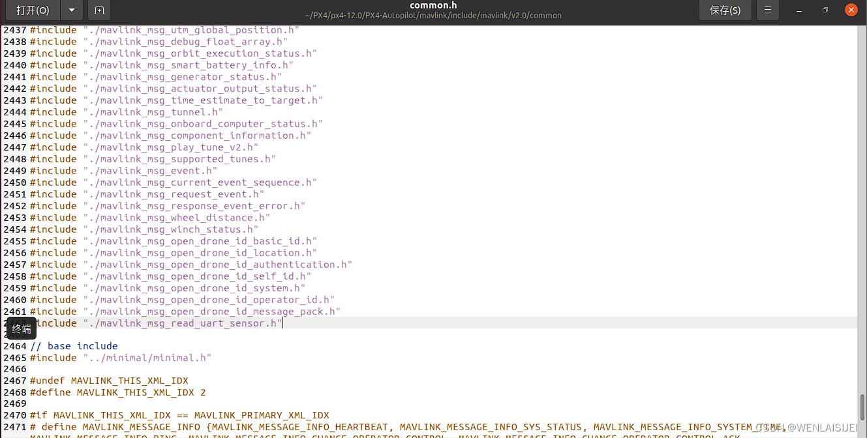This screenshot has height=438, width=867.
Task: Restore the window size with the maximize button
Action: 825,10
